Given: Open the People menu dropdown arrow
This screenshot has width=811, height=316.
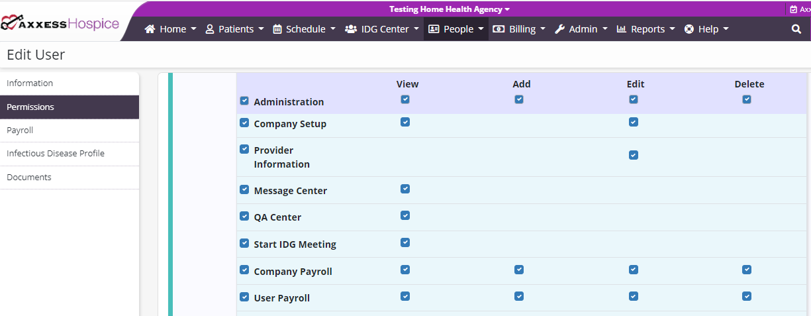Looking at the screenshot, I should click(x=481, y=29).
